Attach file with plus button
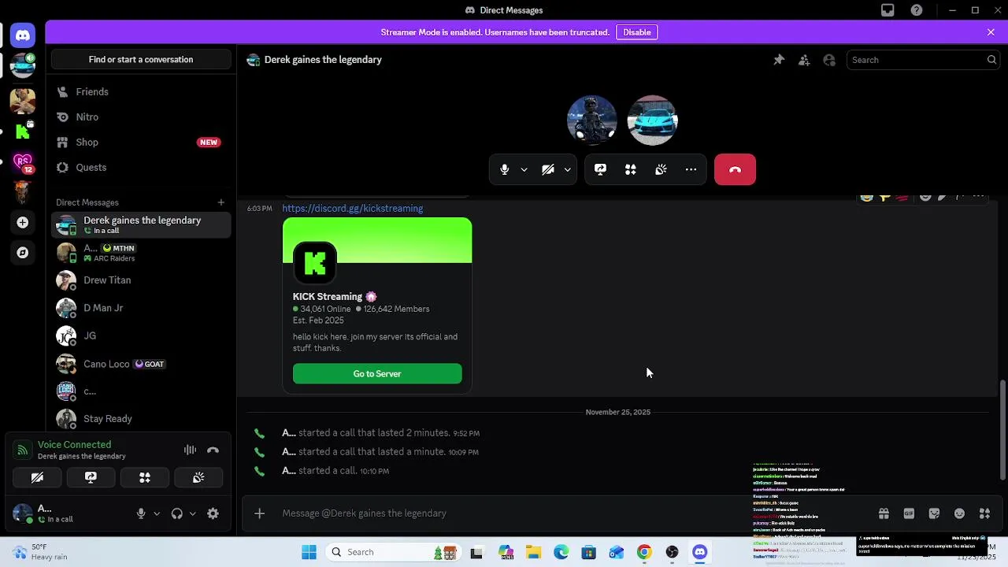 point(259,513)
